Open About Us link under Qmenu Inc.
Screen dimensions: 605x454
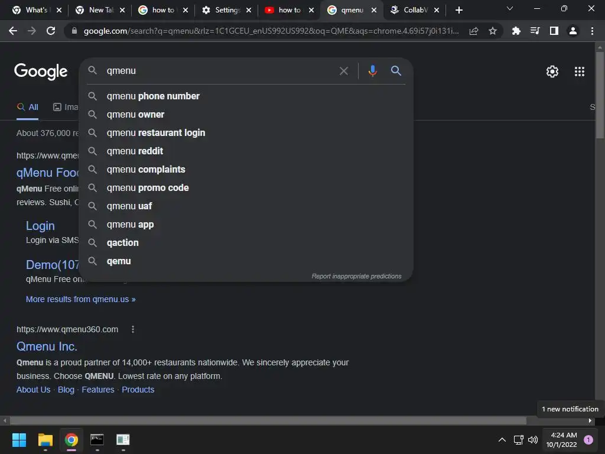[33, 390]
